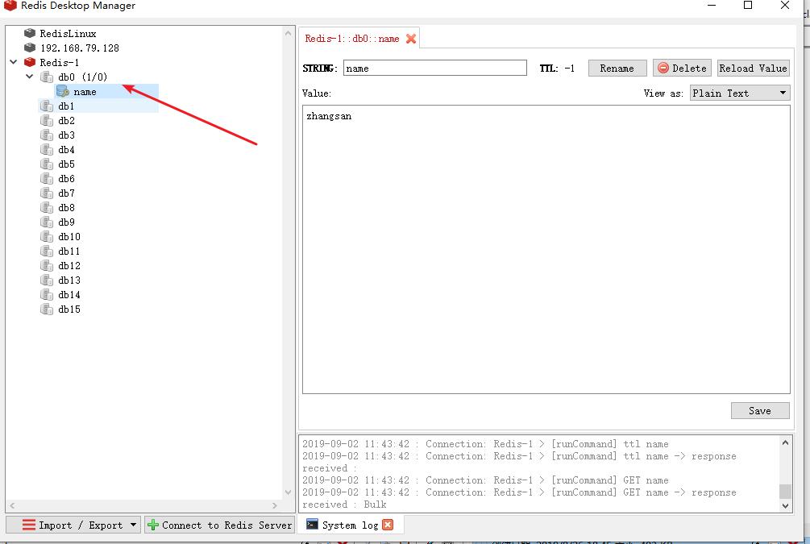Click the db7 database icon
Screen dimensions: 810x544
coord(47,193)
